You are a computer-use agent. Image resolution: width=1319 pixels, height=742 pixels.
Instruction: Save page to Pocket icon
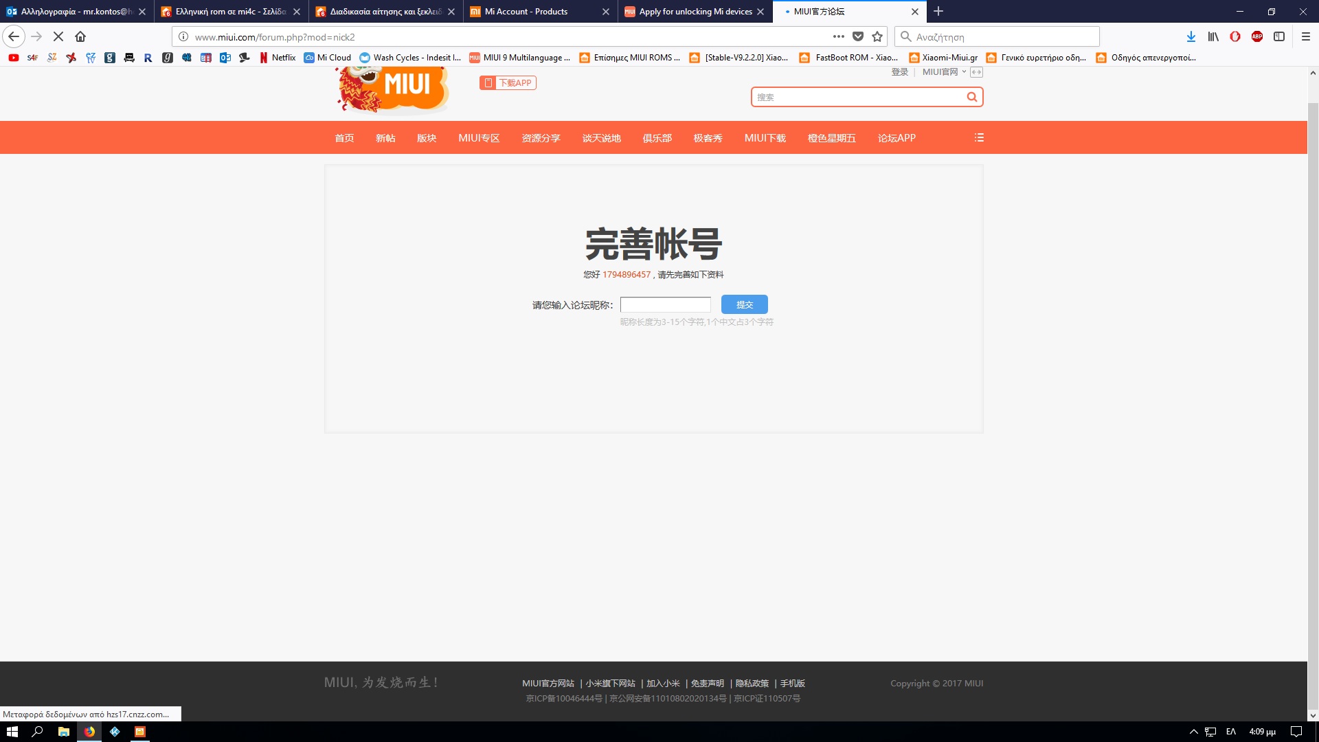[x=858, y=37]
